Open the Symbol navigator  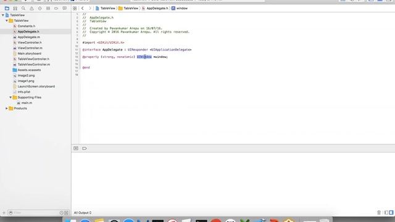[x=15, y=8]
